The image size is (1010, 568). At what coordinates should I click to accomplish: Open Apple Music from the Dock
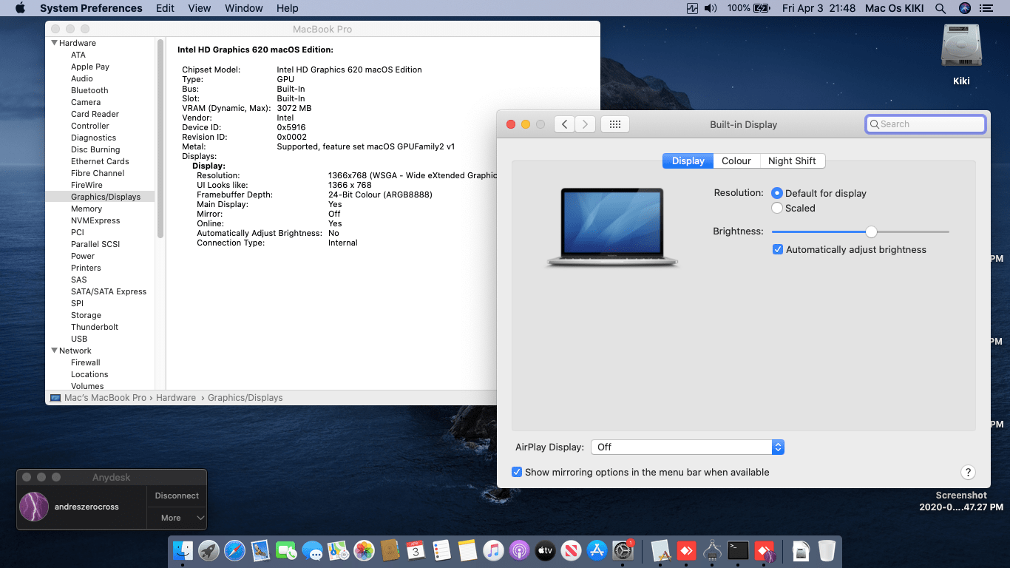(493, 551)
